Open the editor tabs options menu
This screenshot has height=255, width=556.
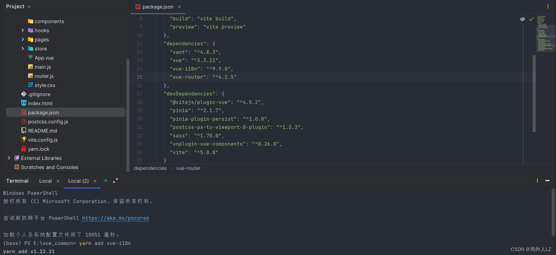(x=548, y=6)
